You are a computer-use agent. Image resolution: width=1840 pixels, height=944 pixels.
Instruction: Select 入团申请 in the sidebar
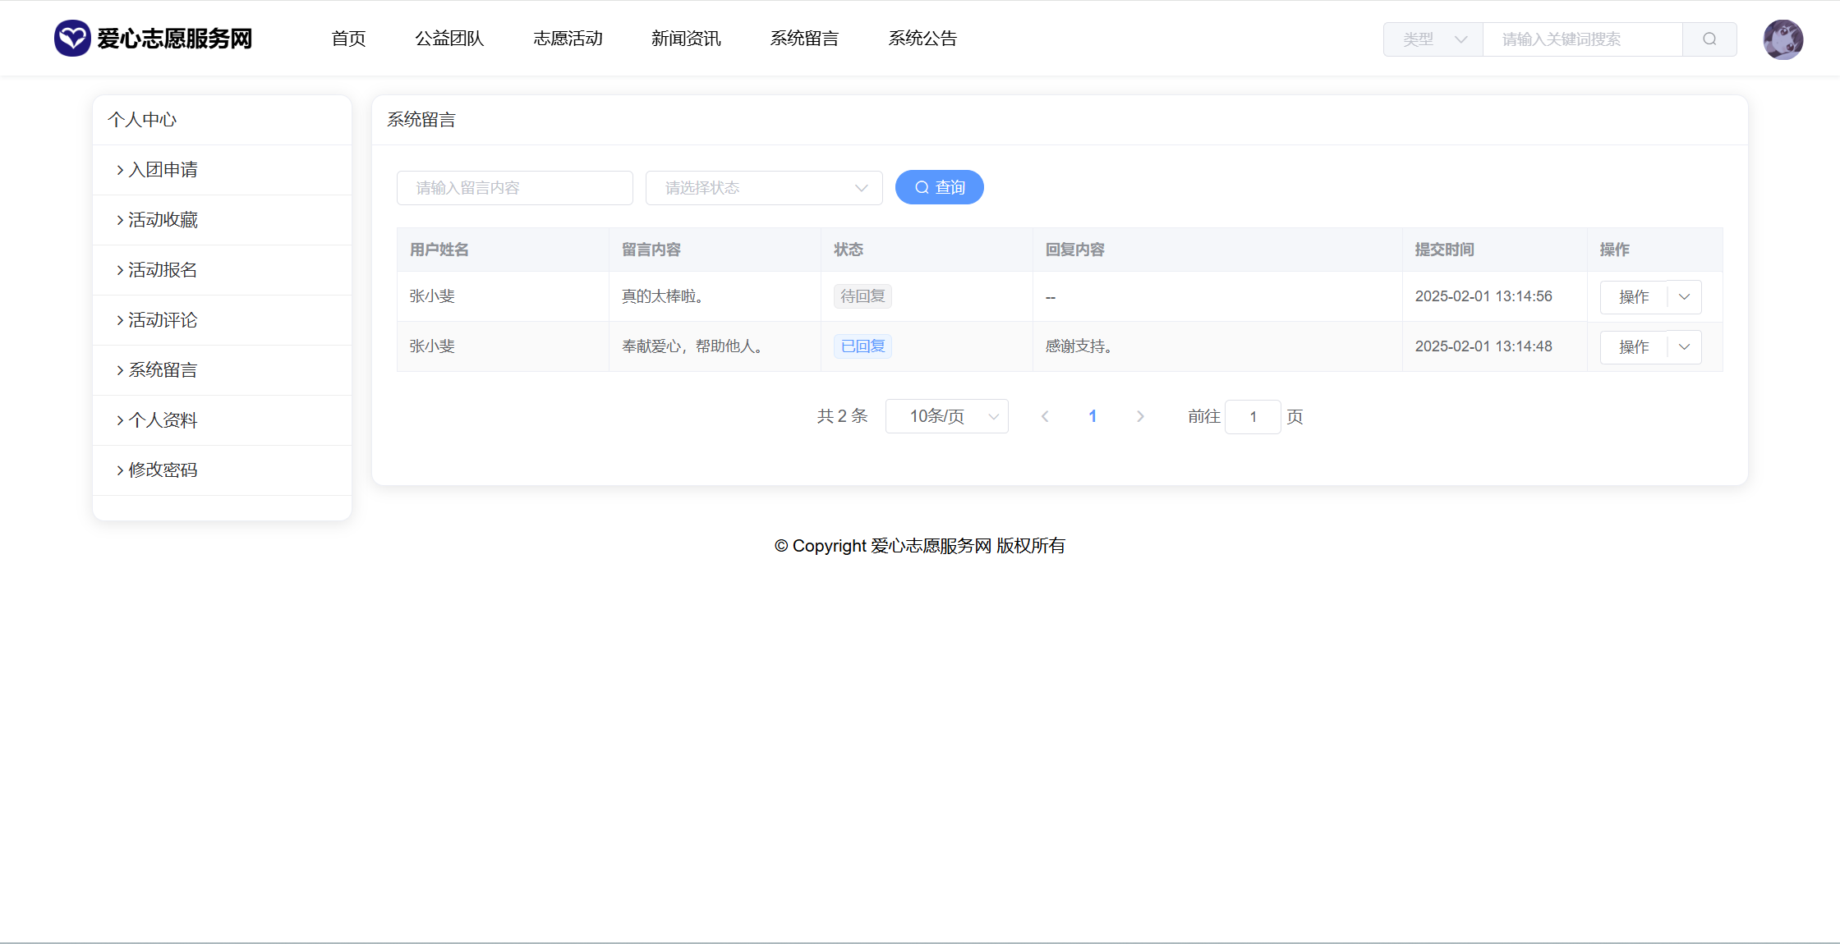163,170
